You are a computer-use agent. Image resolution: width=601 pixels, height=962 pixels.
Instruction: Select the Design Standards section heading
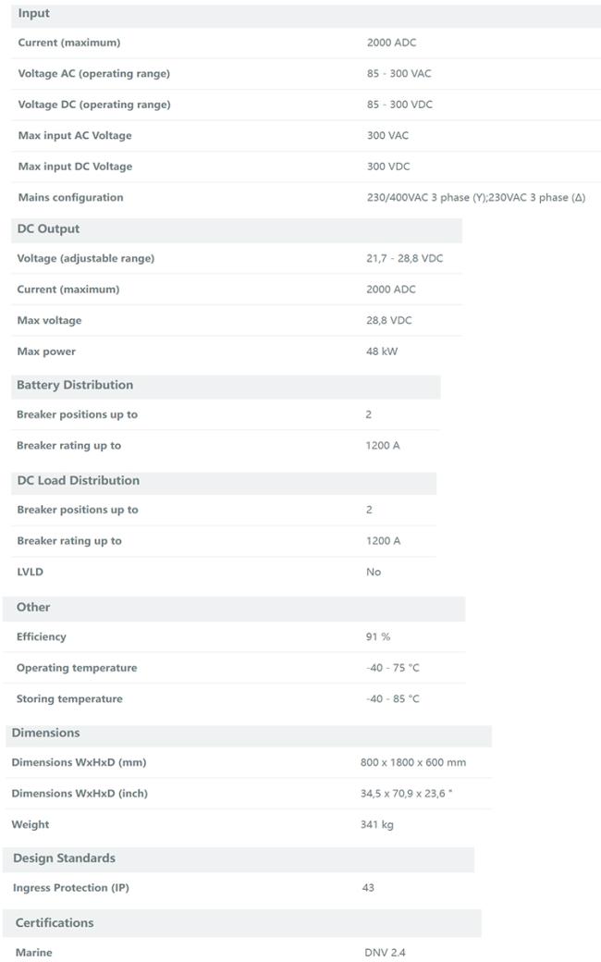point(64,858)
